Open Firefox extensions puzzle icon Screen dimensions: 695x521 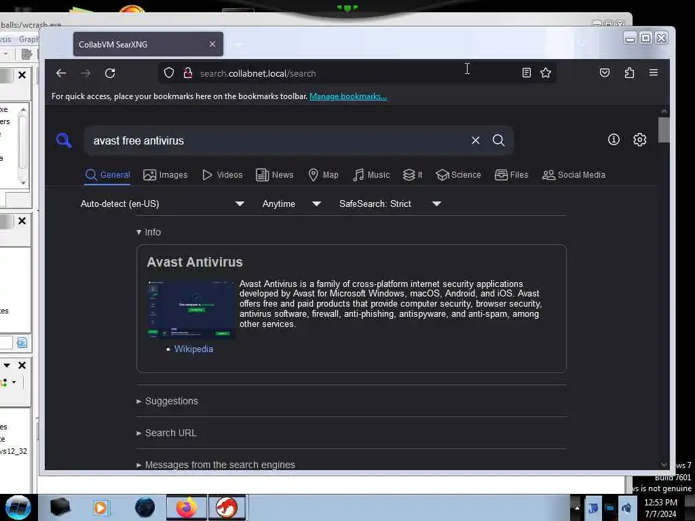pyautogui.click(x=629, y=73)
